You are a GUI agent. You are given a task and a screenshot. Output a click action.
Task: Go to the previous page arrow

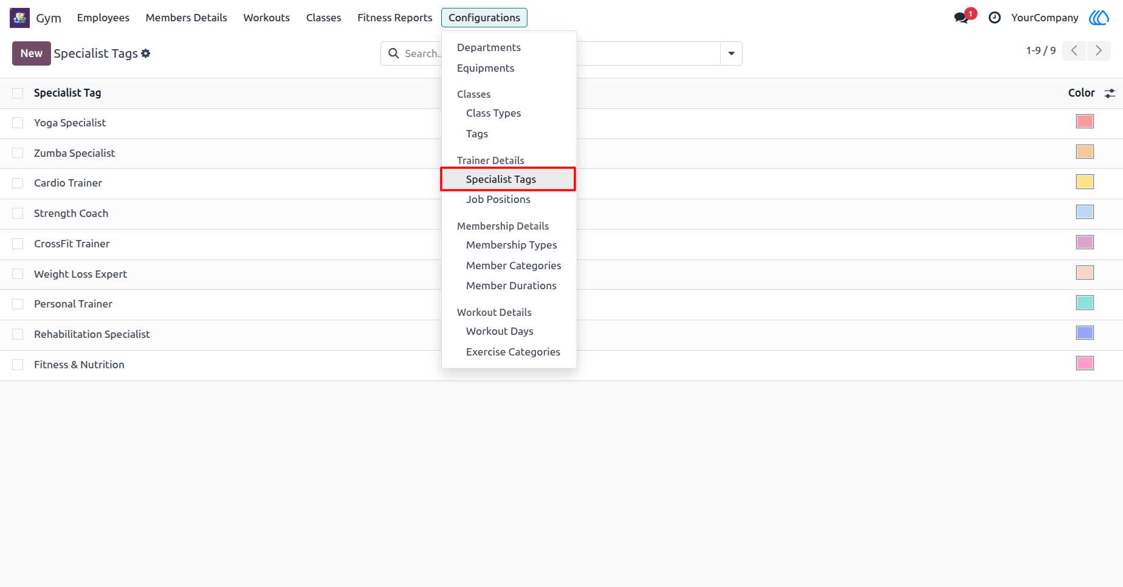click(x=1074, y=50)
